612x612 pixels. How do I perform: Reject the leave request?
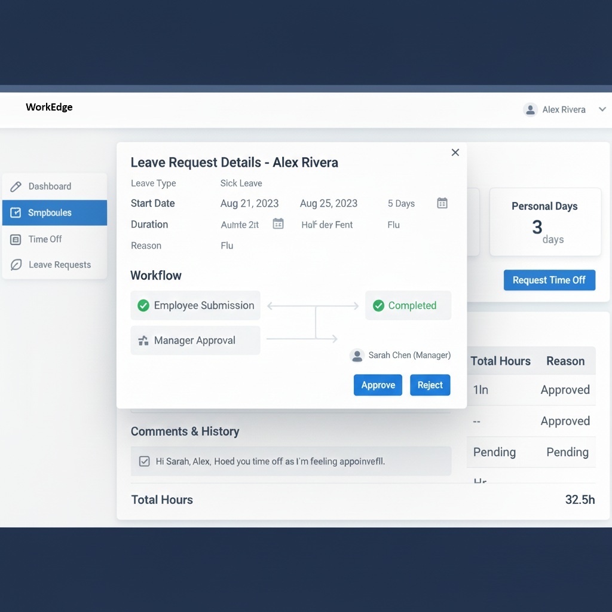[x=430, y=385]
